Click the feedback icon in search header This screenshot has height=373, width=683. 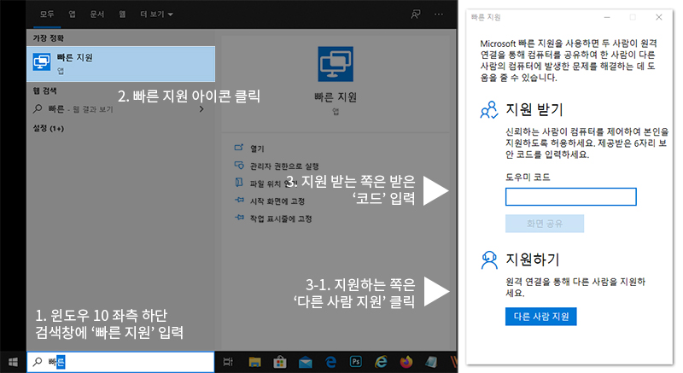416,15
